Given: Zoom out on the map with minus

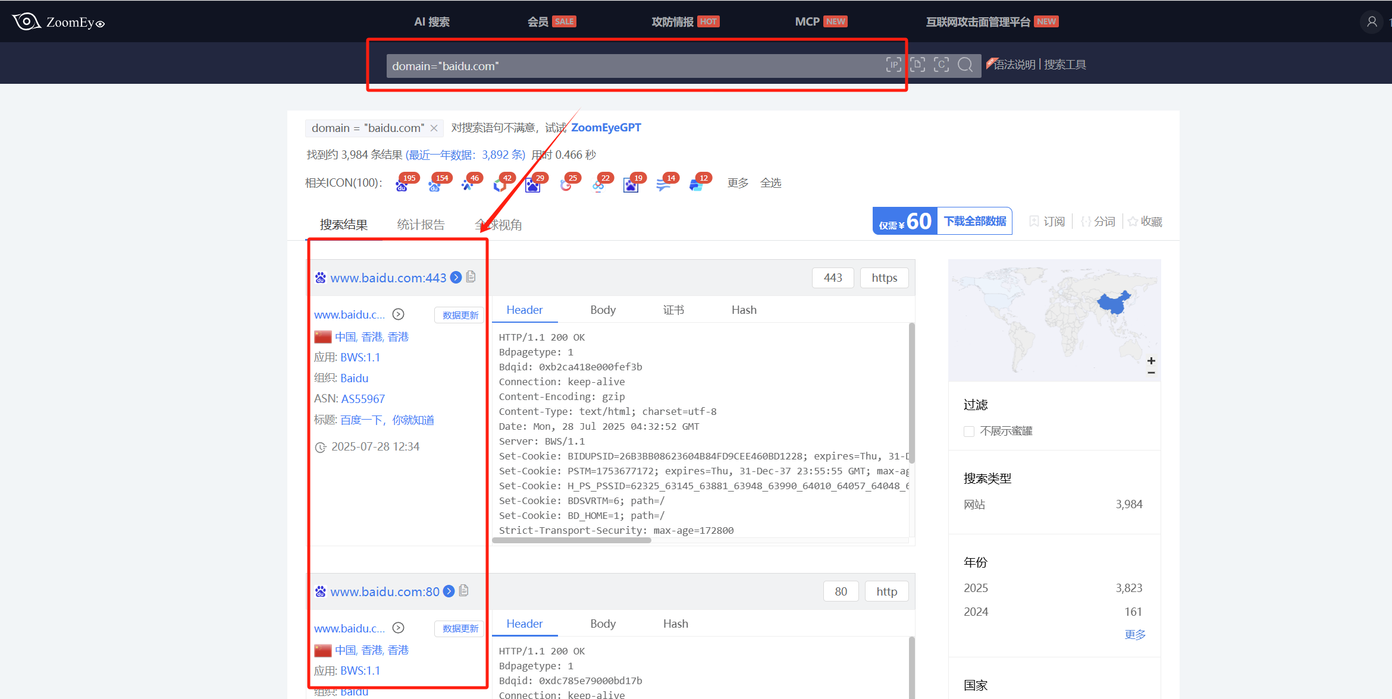Looking at the screenshot, I should [1152, 373].
